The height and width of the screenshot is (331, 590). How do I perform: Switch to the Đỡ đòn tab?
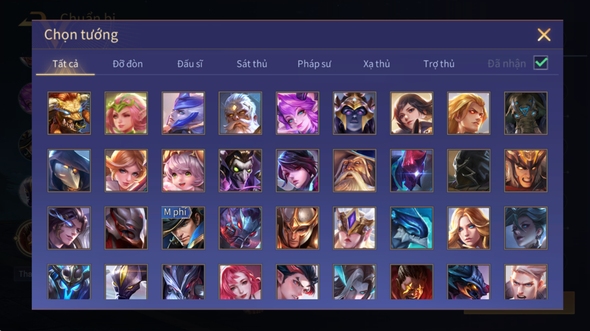[128, 64]
